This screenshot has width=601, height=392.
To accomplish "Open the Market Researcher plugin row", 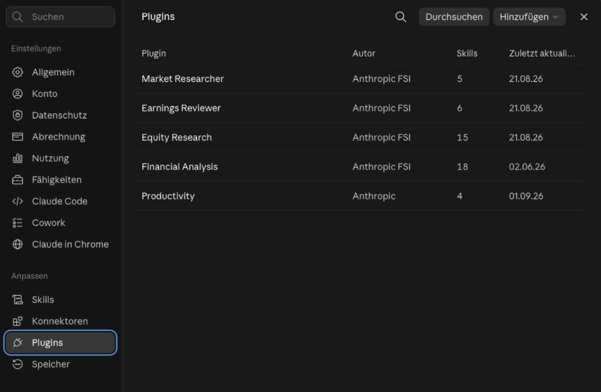I will click(359, 79).
